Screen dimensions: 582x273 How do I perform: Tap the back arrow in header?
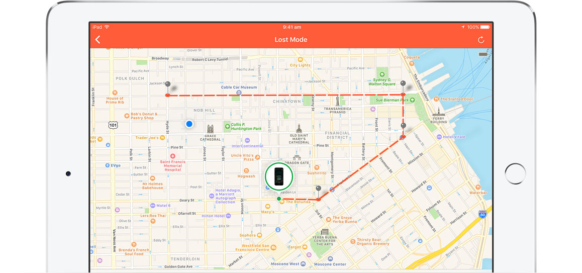tap(98, 40)
